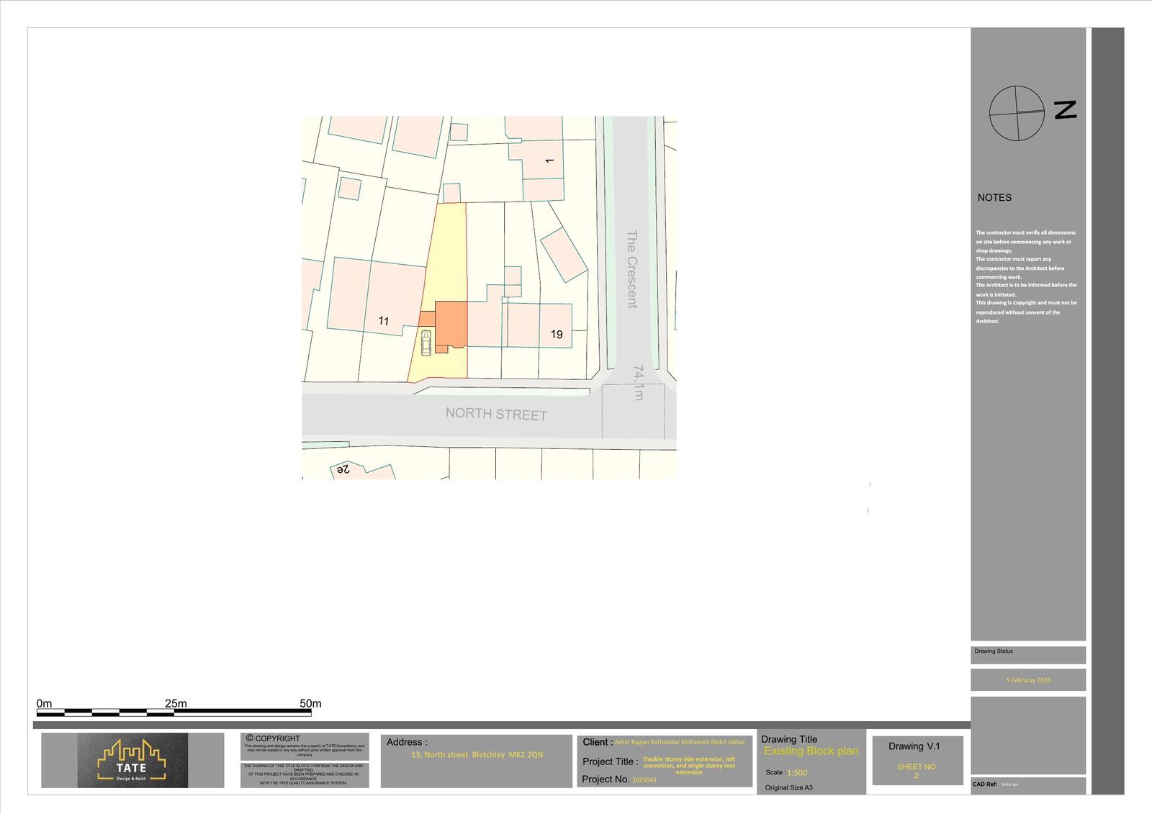
Task: Click the Drawing Status field
Action: click(x=994, y=651)
